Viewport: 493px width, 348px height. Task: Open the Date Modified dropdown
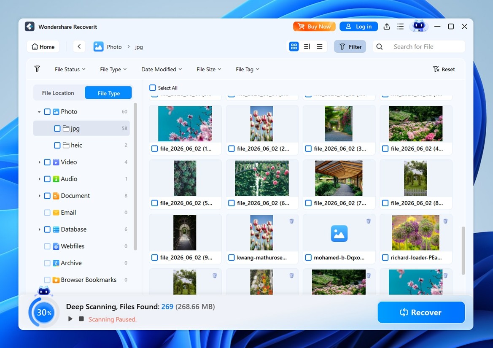[162, 69]
